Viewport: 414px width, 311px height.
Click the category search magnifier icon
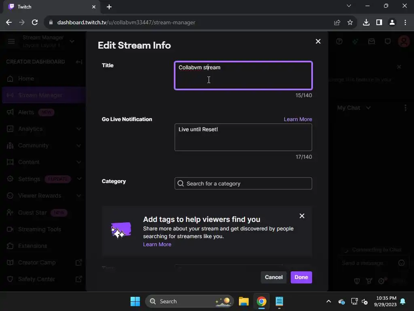point(181,183)
